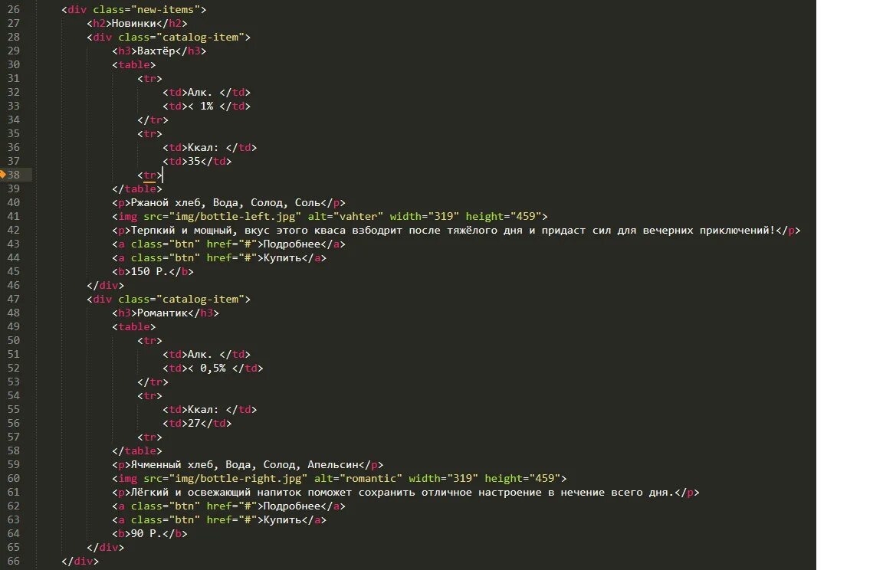Click the alt value "vahter" on line 41
Viewport: 883px width, 570px height.
point(361,216)
